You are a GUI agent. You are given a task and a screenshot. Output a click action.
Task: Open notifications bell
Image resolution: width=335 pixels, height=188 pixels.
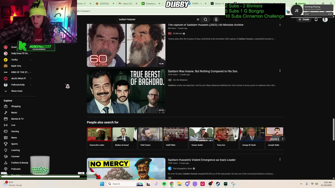[x=316, y=20]
